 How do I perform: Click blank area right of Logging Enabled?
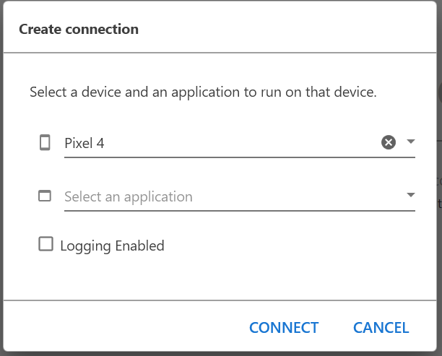[289, 246]
